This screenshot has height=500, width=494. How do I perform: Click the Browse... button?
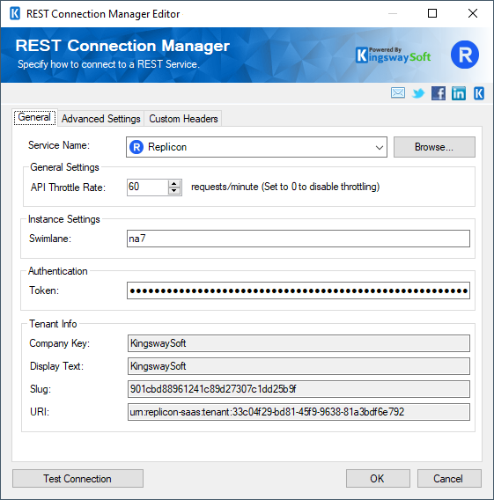[434, 147]
